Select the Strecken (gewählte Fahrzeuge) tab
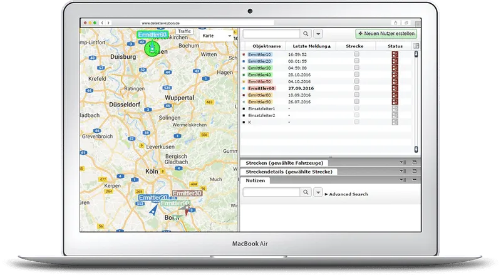 pos(284,163)
